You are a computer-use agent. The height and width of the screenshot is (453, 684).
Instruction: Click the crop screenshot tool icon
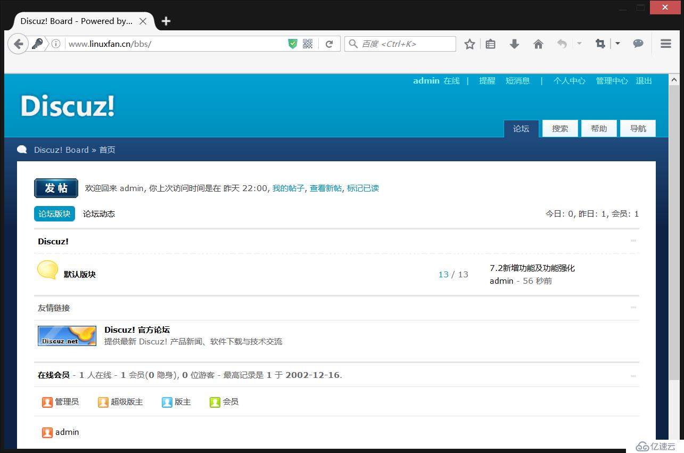[x=600, y=44]
